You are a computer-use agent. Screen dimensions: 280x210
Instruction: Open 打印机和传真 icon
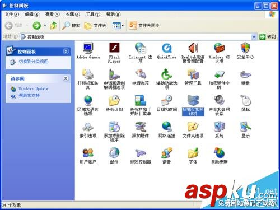click(88, 74)
